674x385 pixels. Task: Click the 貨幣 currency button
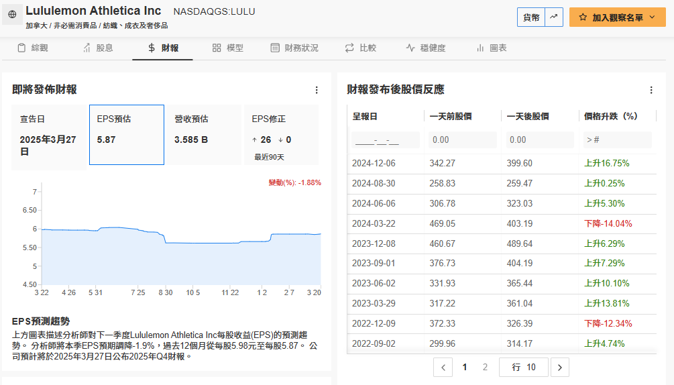pyautogui.click(x=531, y=17)
